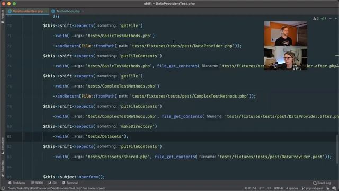Click 'makeDirectory' string on line 80

[137, 126]
